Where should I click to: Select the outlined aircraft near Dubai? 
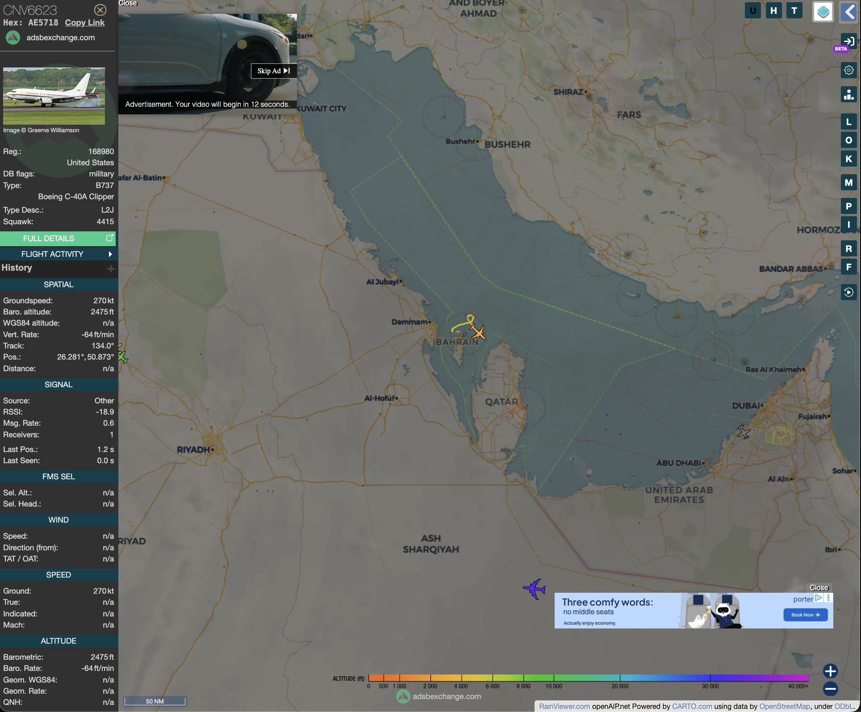click(744, 432)
